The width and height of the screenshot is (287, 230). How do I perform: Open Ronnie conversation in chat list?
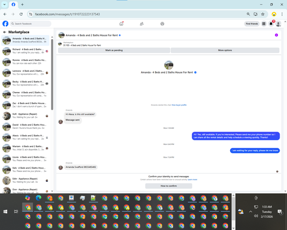(25, 62)
